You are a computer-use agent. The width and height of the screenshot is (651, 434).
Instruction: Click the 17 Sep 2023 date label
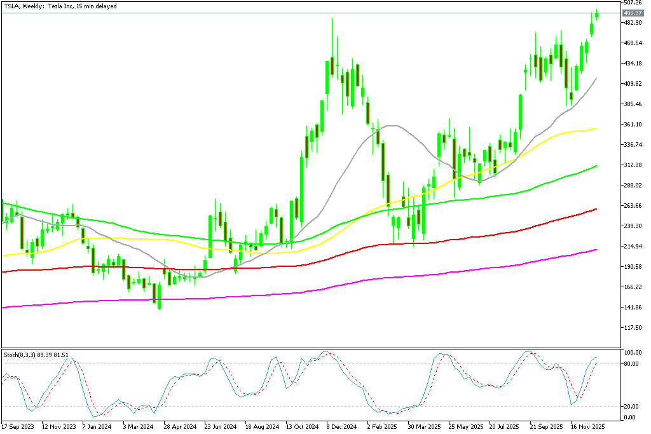tap(18, 426)
